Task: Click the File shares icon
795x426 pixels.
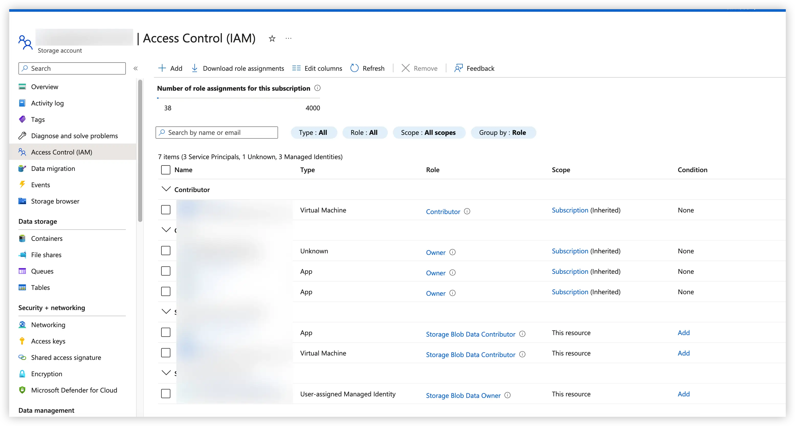Action: point(22,255)
